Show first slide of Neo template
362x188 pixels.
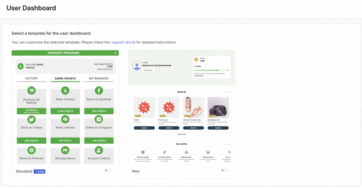pos(222,170)
